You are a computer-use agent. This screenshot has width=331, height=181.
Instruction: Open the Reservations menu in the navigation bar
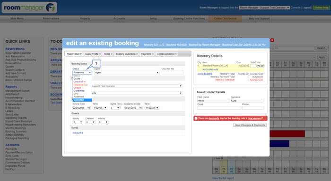51,18
